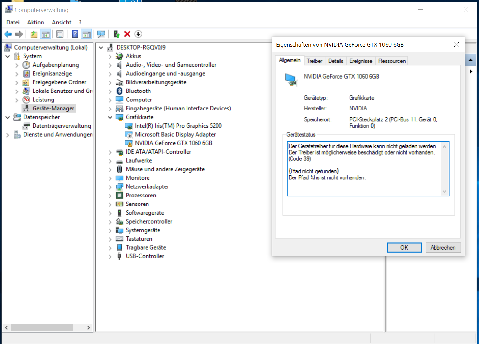Select Freigegebene Ordner in the left tree
Viewport: 479px width, 344px height.
59,82
